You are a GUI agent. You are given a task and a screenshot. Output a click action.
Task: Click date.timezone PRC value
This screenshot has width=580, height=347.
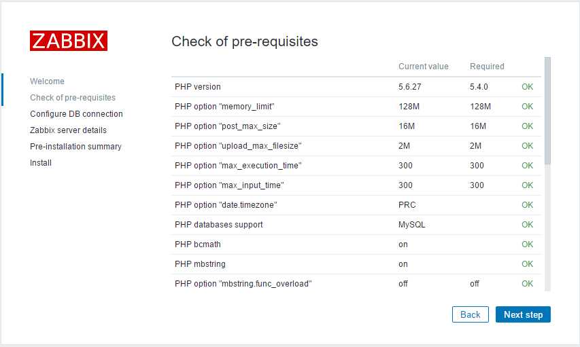tap(407, 205)
